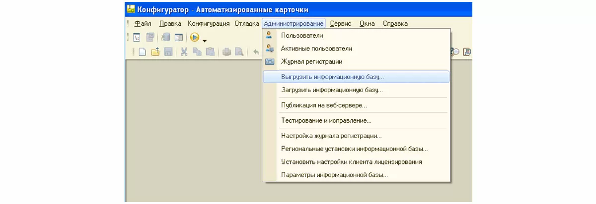Open Журнал регистрации menu entry
The image size is (596, 204).
356,62
